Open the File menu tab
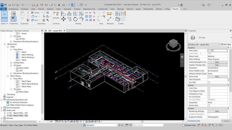Image resolution: width=232 pixels, height=130 pixels. (x=3, y=9)
